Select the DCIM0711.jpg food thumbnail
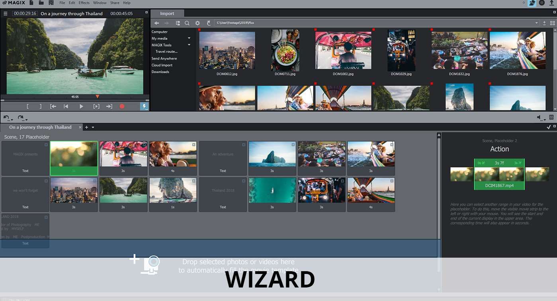Viewport: 557px width, 301px height. click(285, 50)
